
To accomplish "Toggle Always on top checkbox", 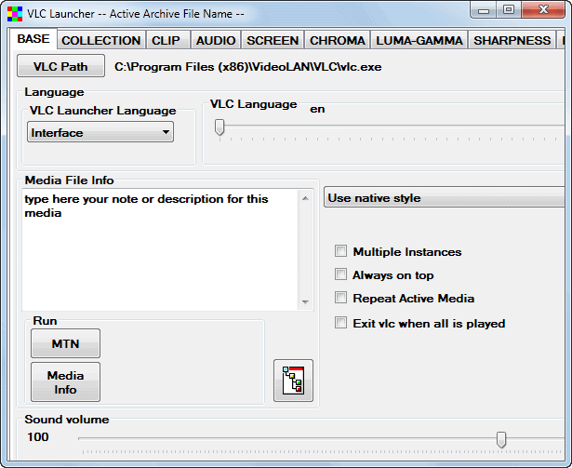I will tap(340, 274).
